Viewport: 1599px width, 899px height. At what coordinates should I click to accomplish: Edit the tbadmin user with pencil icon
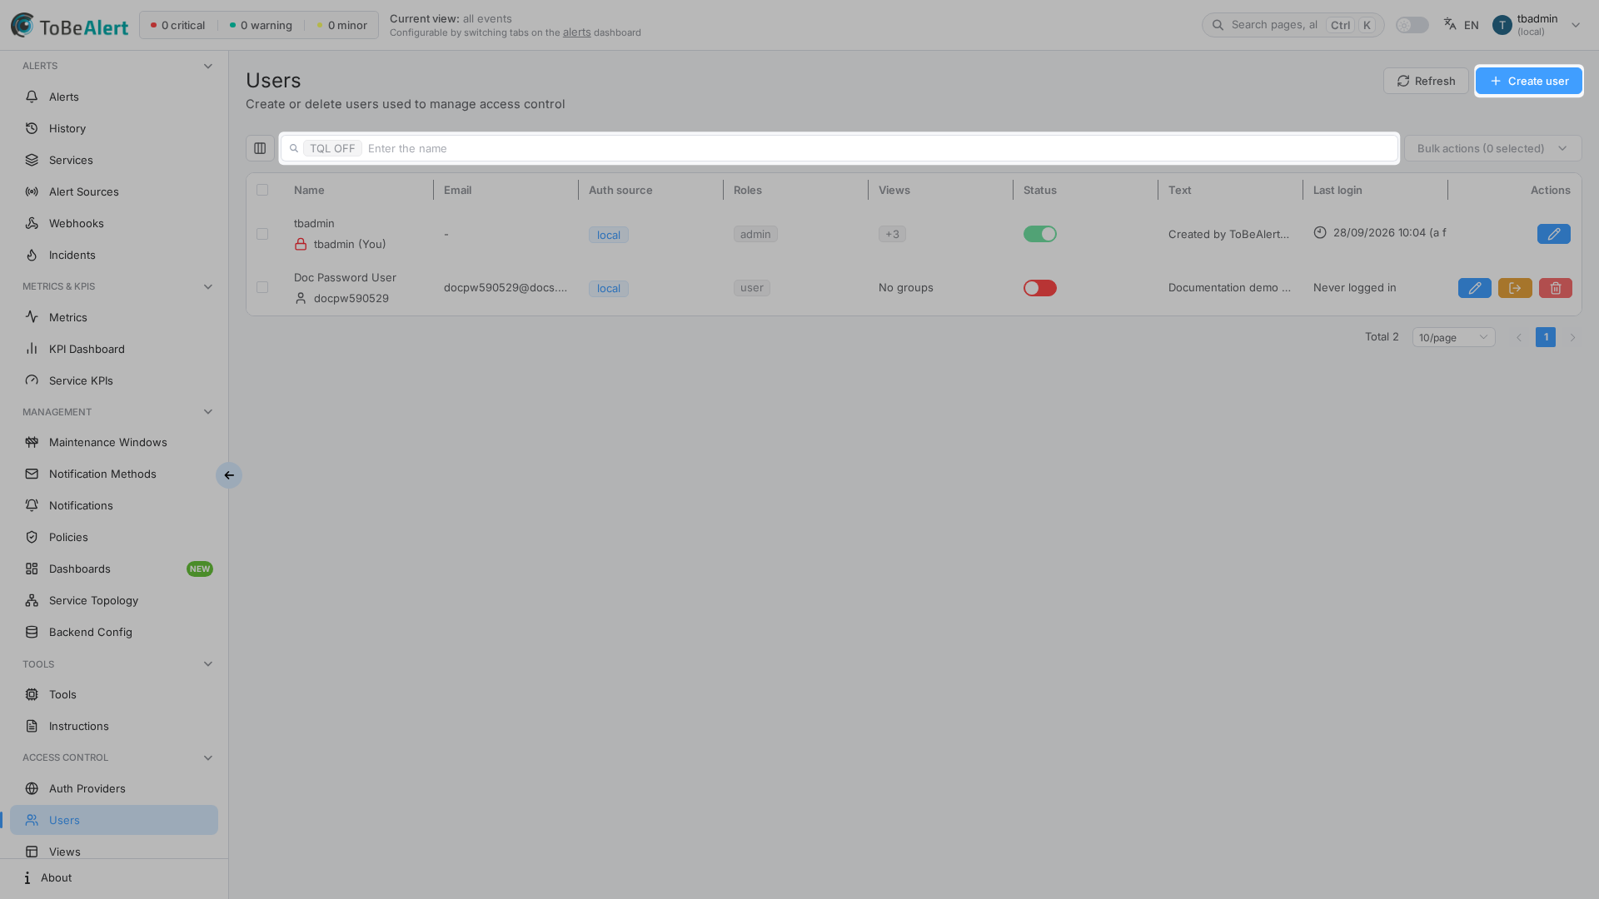[x=1553, y=234]
